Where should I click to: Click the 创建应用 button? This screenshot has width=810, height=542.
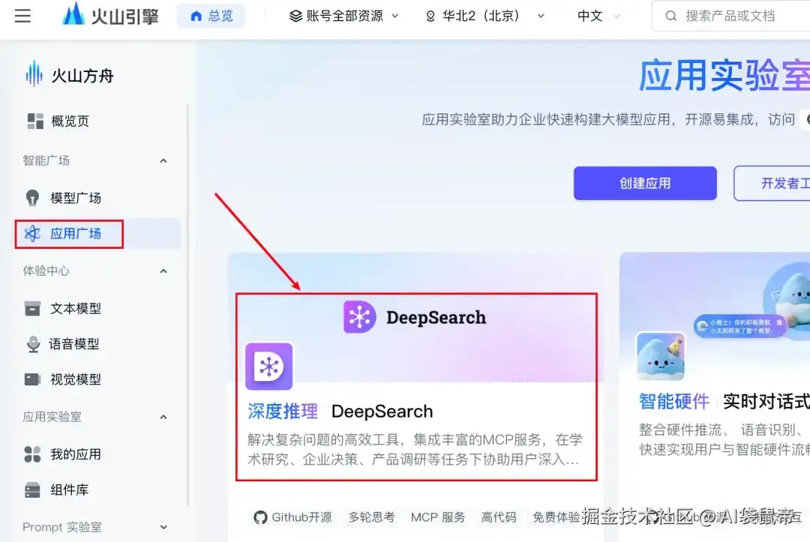(645, 183)
